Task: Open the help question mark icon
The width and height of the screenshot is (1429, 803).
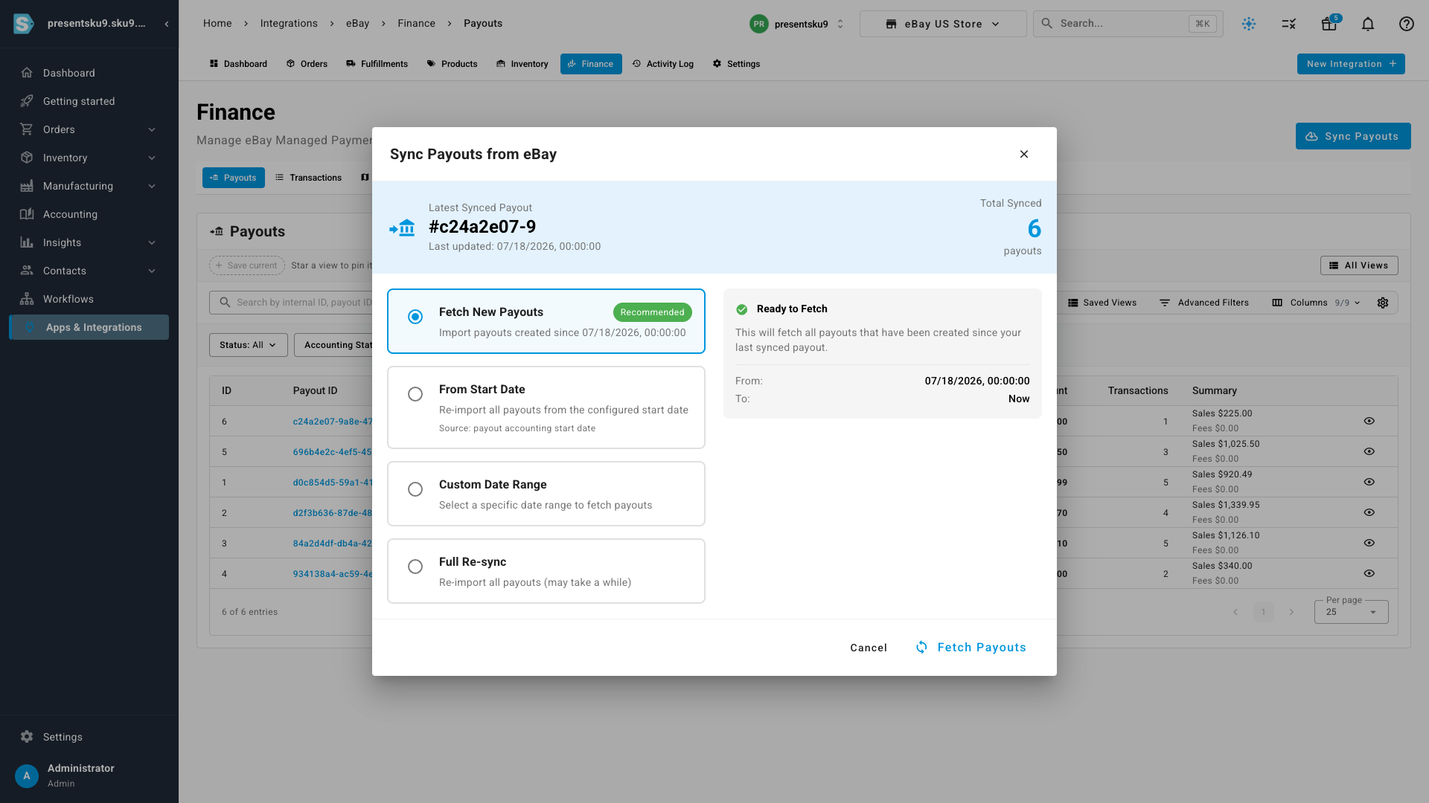Action: (1407, 24)
